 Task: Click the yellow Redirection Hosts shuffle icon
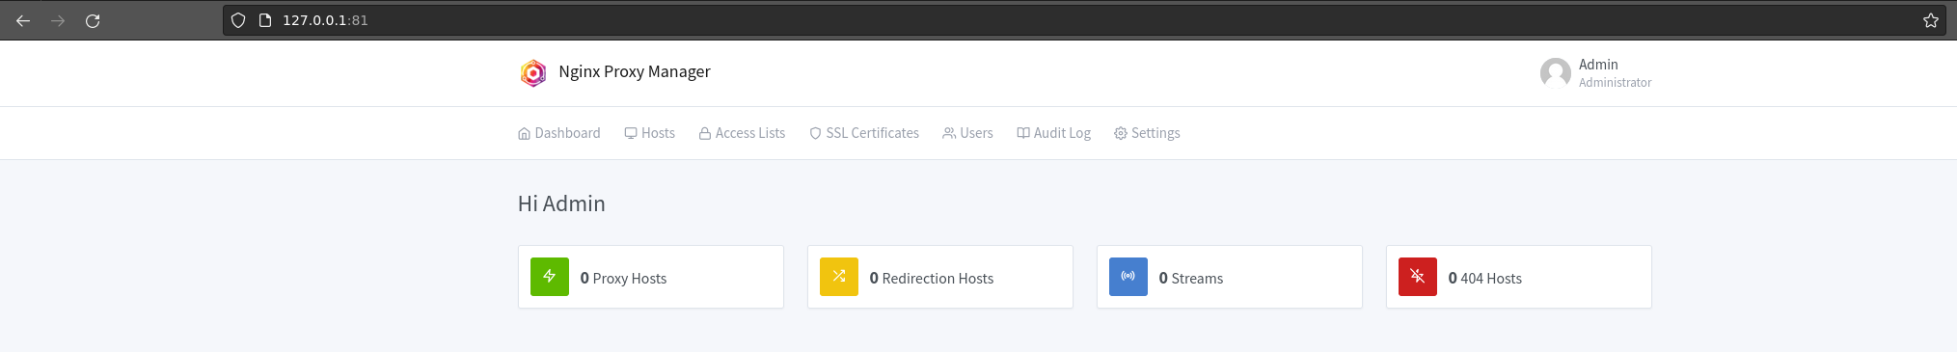tap(839, 277)
